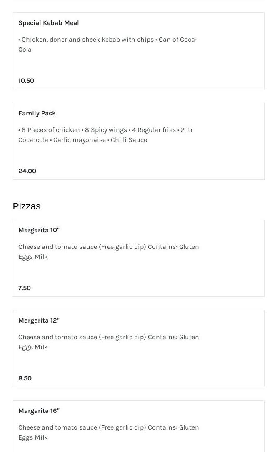Click the Margarita 16" allergen description
The width and height of the screenshot is (277, 452).
[108, 432]
